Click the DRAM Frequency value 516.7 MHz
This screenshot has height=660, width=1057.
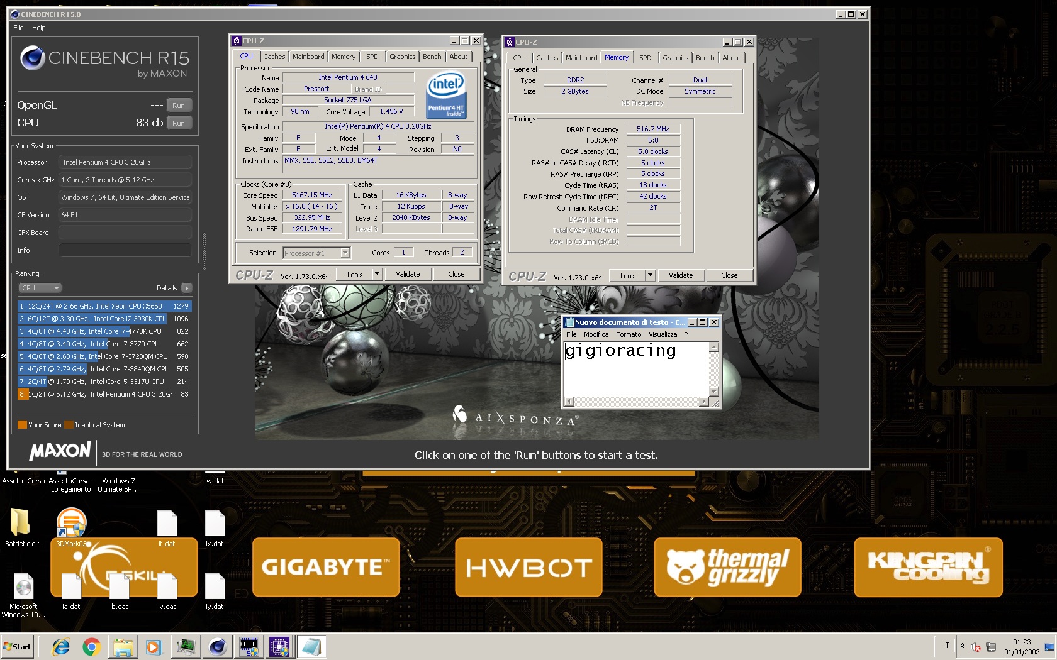point(653,129)
